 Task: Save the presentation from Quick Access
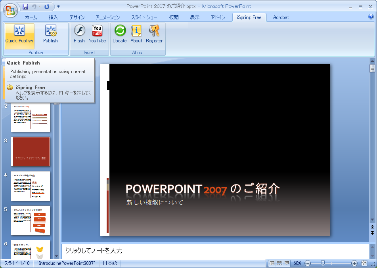[x=25, y=7]
